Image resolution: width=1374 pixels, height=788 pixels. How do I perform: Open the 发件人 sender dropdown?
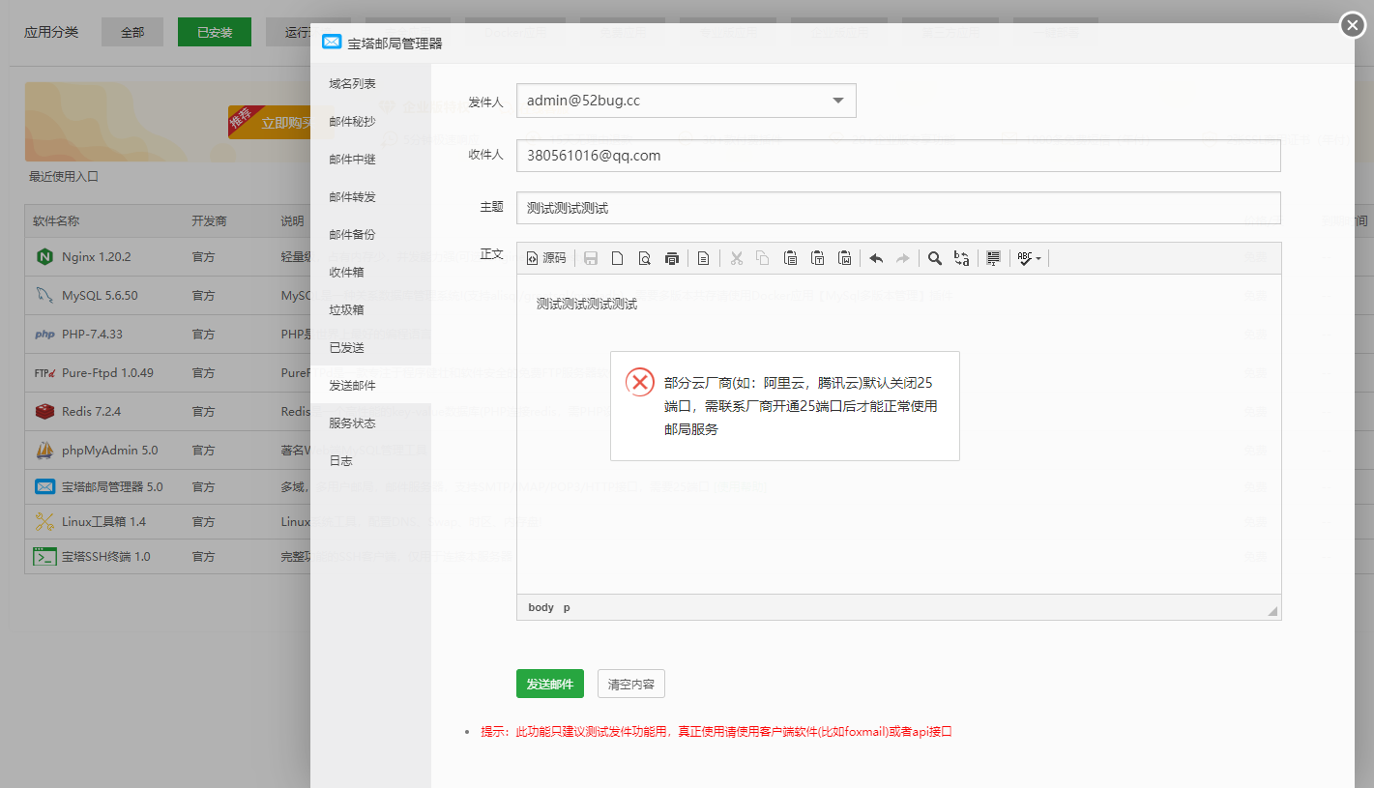tap(686, 101)
